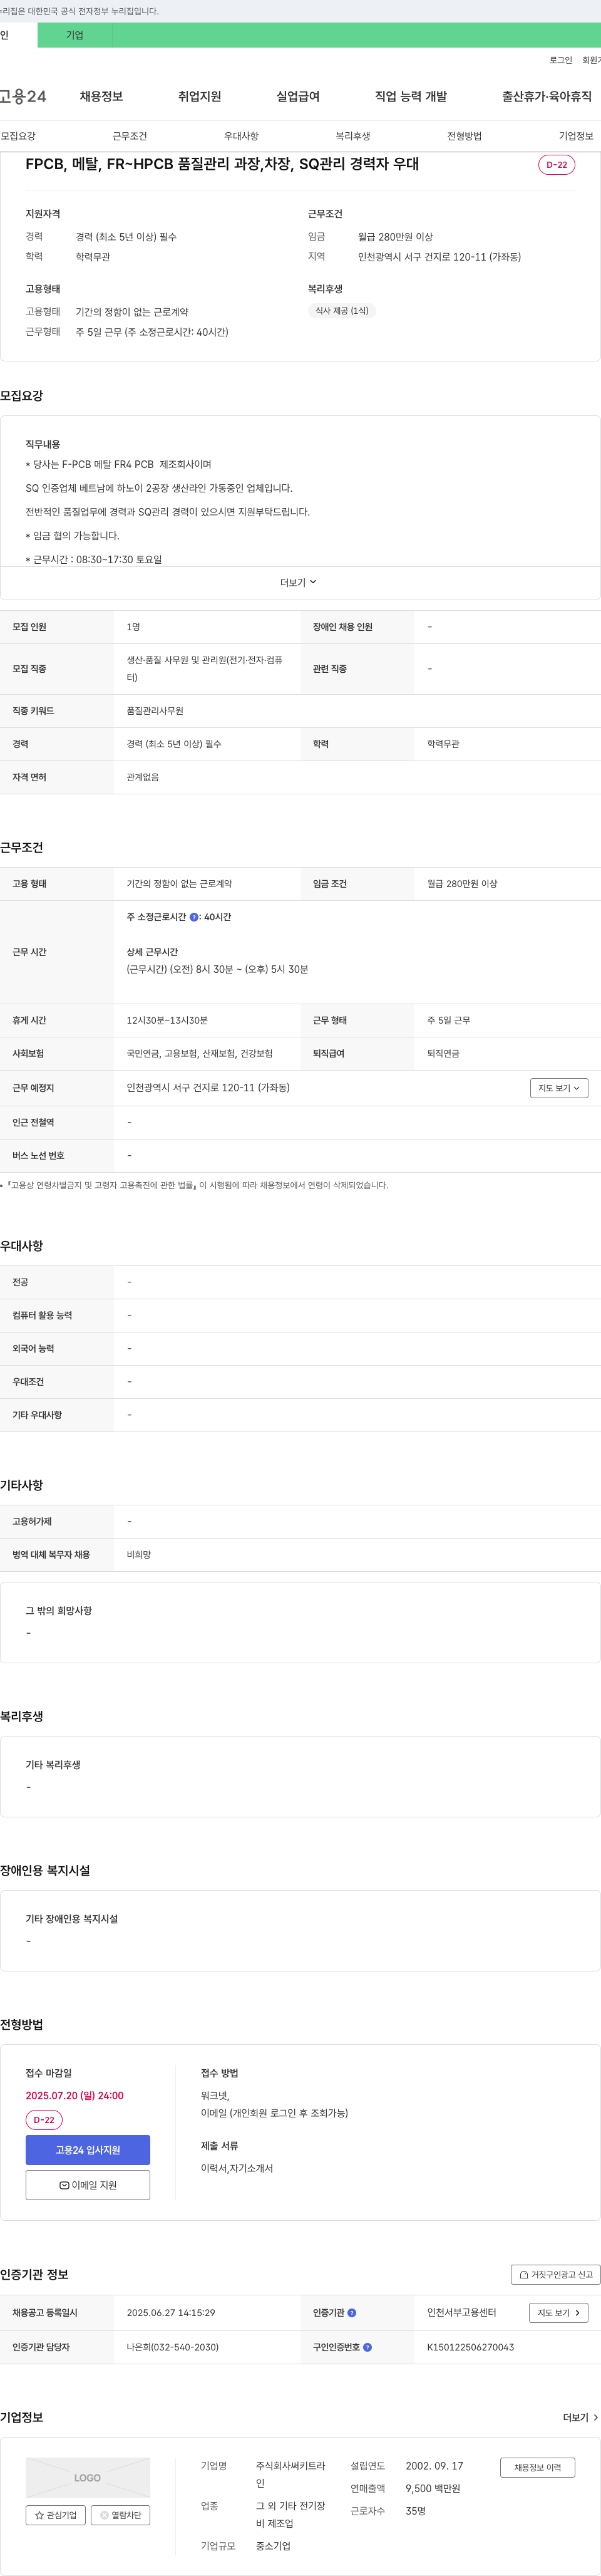Jump to 전형방법 via section navigation tab
This screenshot has width=601, height=2576.
(464, 136)
